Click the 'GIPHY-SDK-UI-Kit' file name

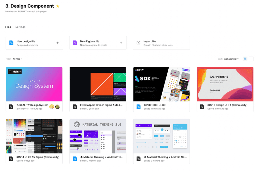(155, 105)
